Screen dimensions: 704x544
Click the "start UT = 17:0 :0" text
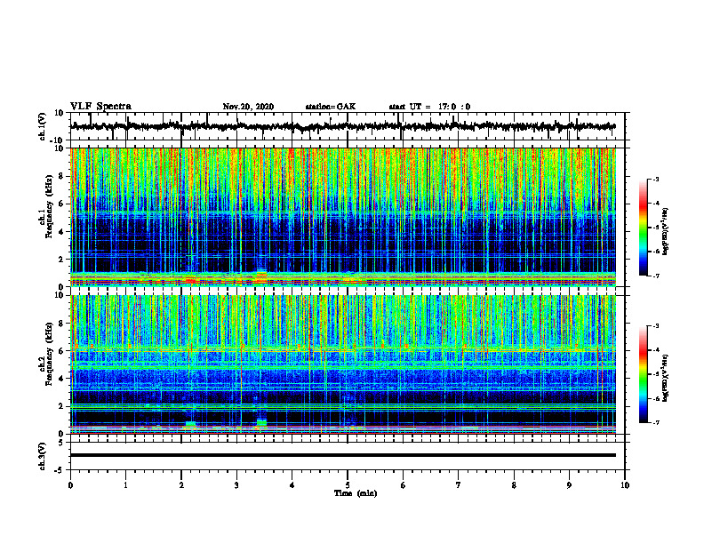[429, 107]
